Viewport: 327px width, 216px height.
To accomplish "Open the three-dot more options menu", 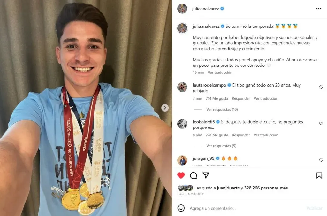I will point(318,9).
